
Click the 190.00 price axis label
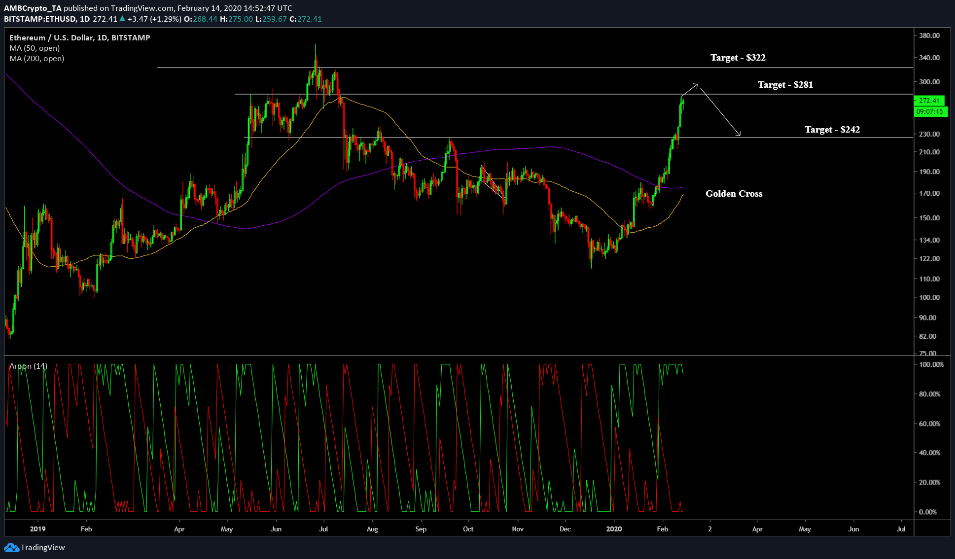[929, 172]
